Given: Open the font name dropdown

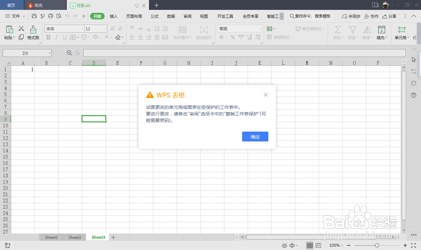Looking at the screenshot, I should pos(82,29).
